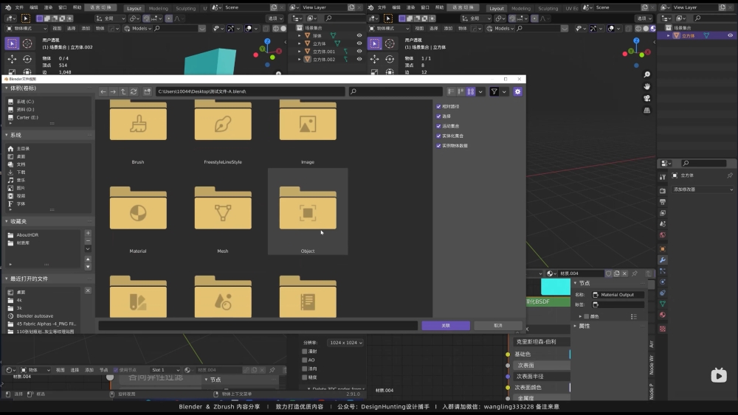Collapse the 收藏夹 bookmarks panel
Viewport: 738px width, 415px height.
(7, 221)
